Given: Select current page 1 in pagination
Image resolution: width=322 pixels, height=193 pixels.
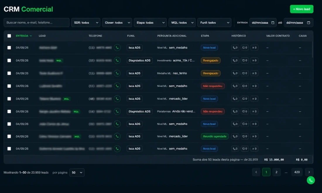Looking at the screenshot, I should click(x=266, y=172).
